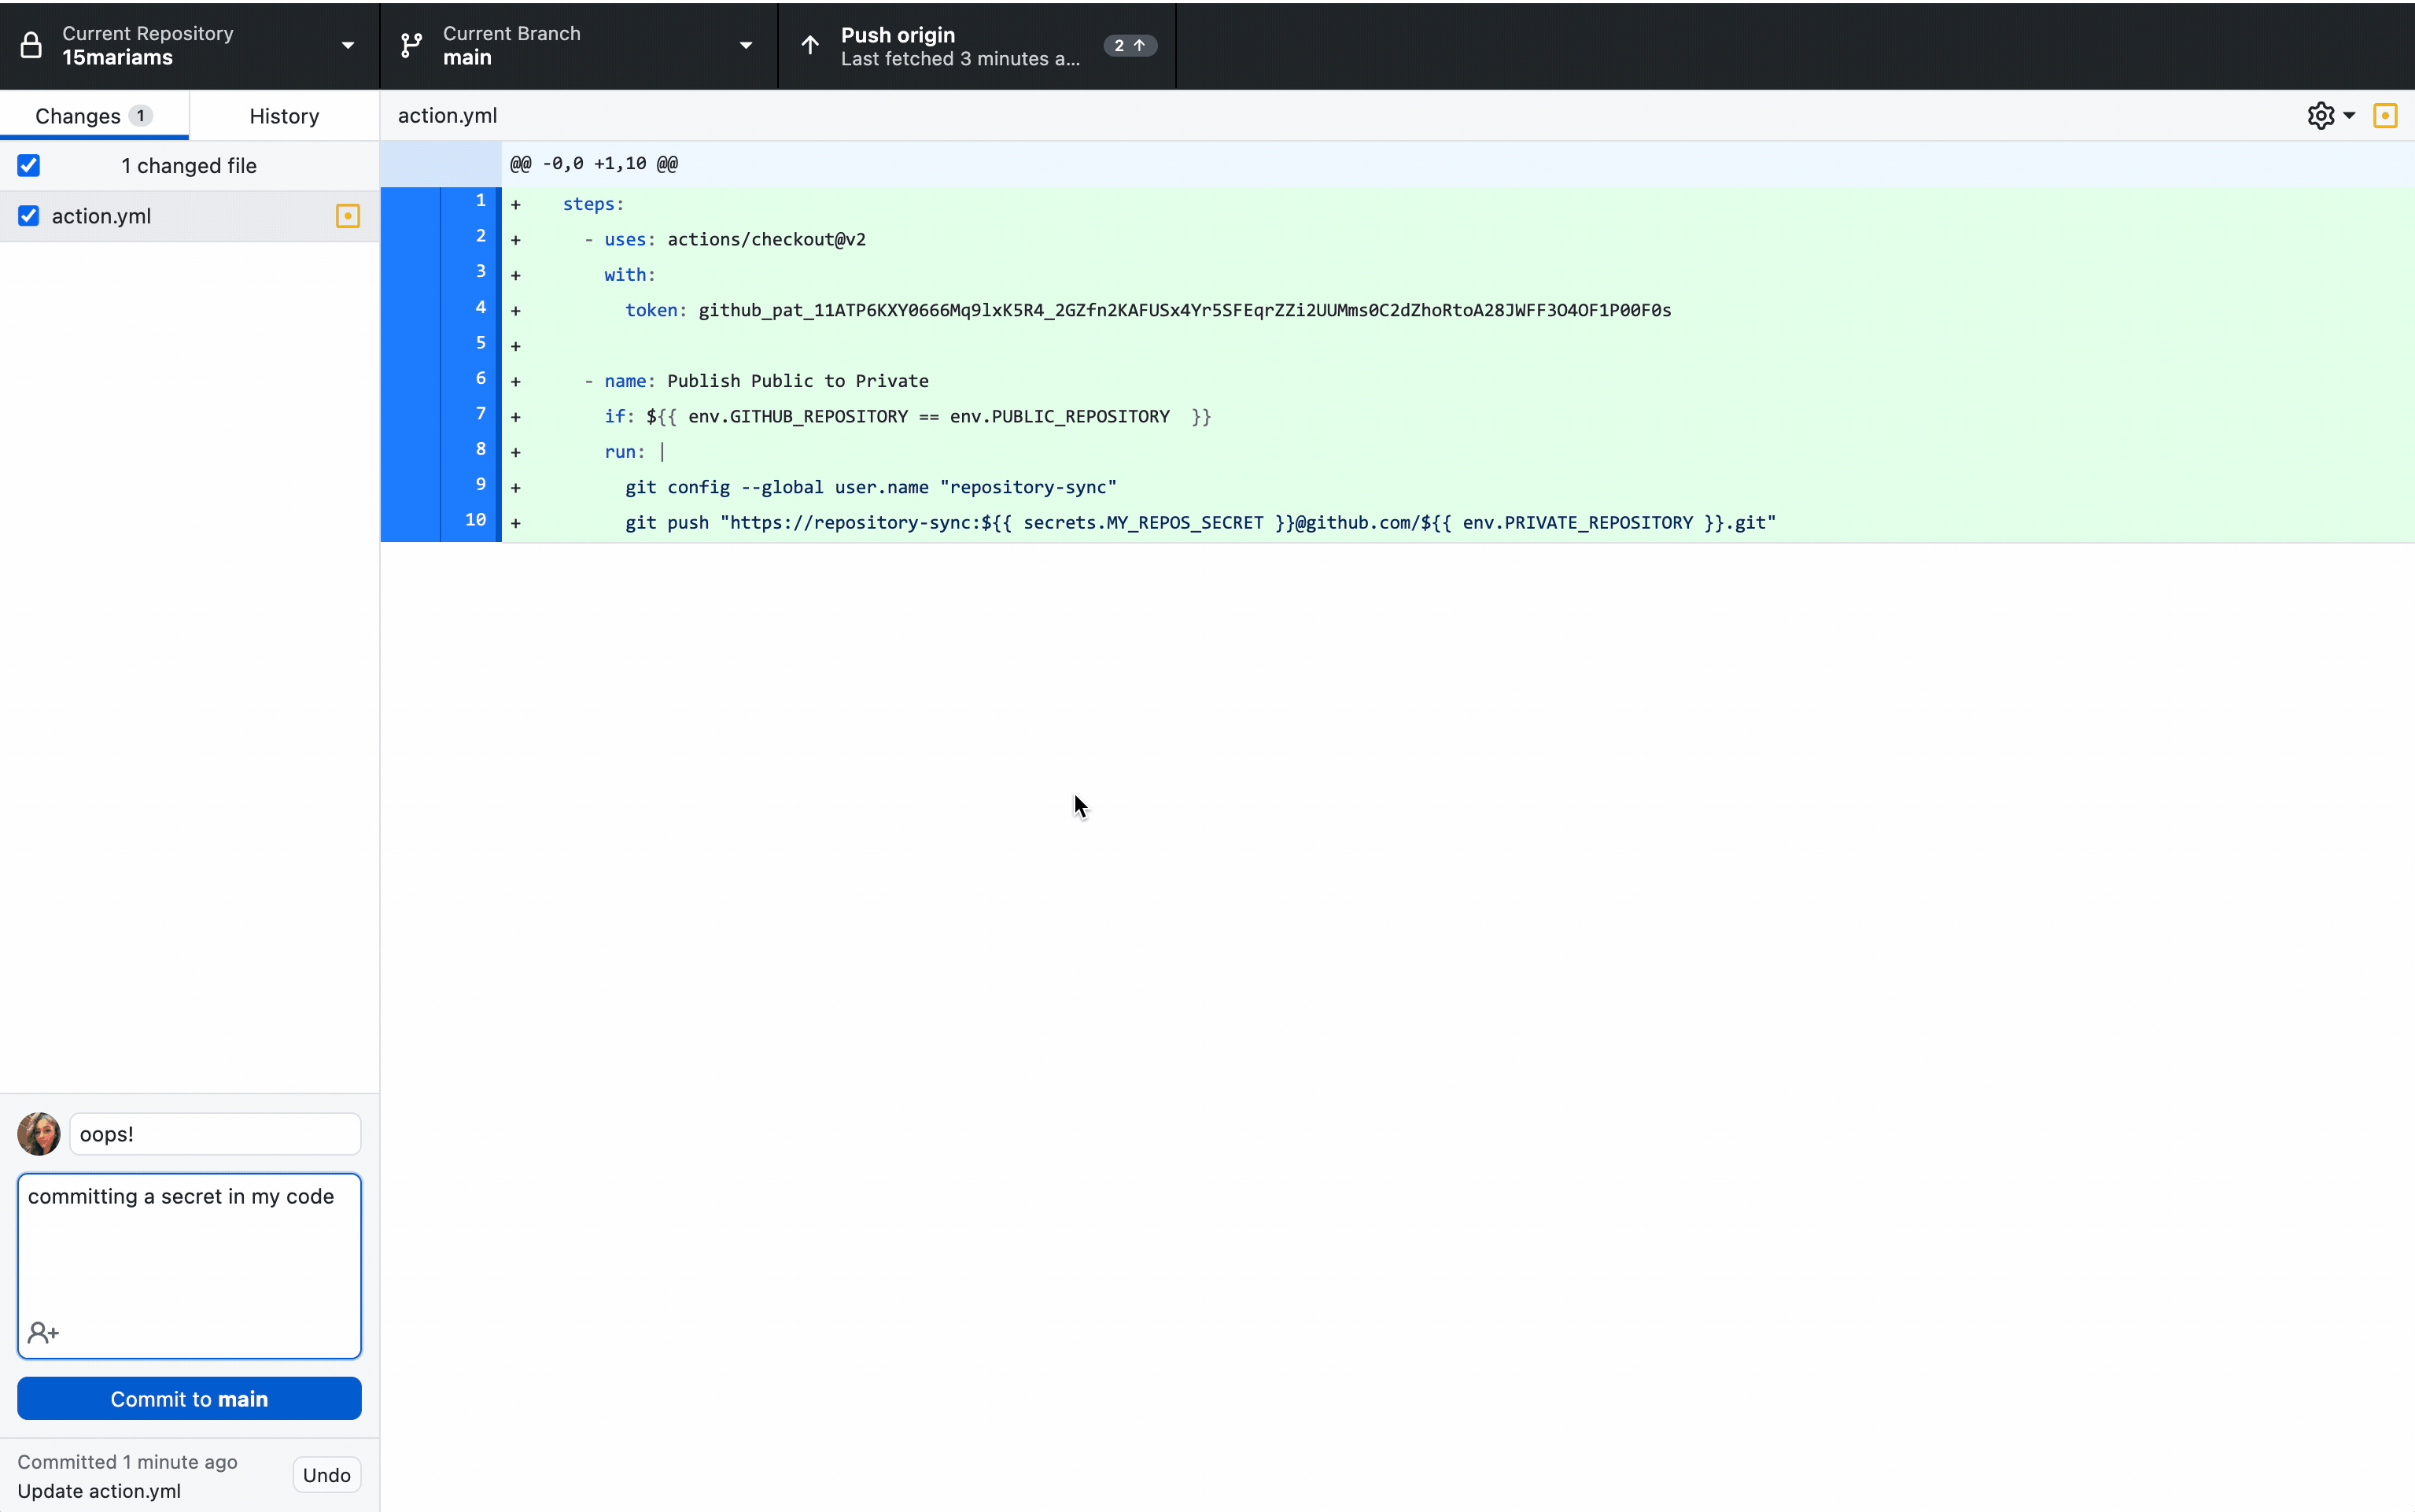Uncheck the action.yml file checkbox
The image size is (2415, 1512).
[x=29, y=216]
